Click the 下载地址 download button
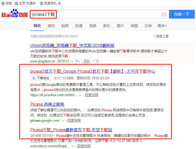Viewport: 196px width, 149px height. 41,78
